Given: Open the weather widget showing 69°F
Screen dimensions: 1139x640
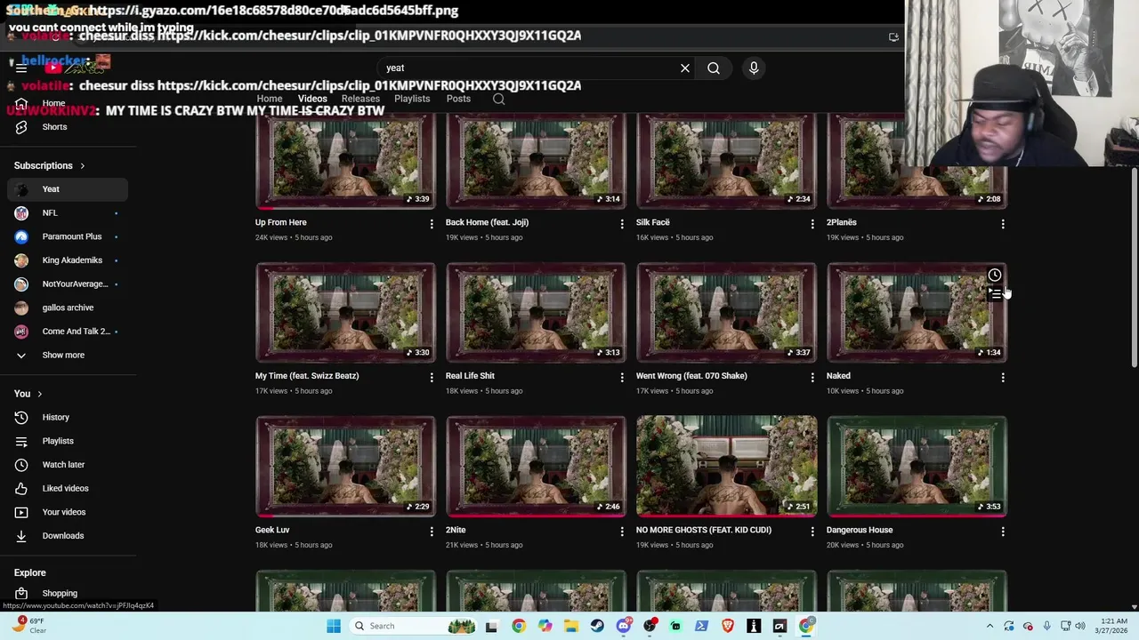Looking at the screenshot, I should point(30,626).
